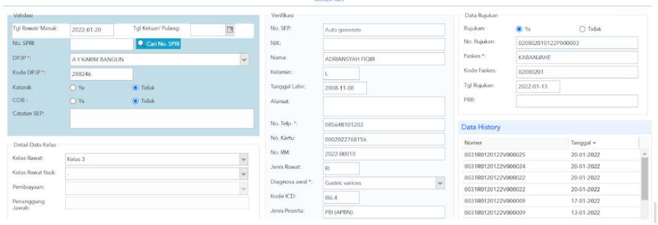The image size is (658, 225).
Task: Click the Kelamin field
Action: (x=341, y=73)
